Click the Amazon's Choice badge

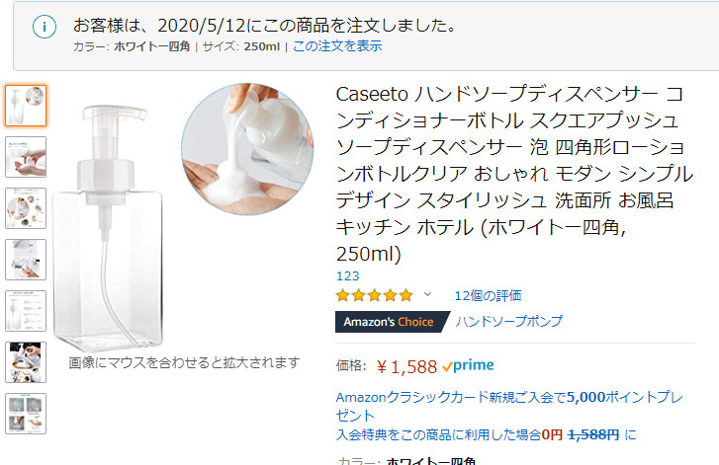coord(393,322)
